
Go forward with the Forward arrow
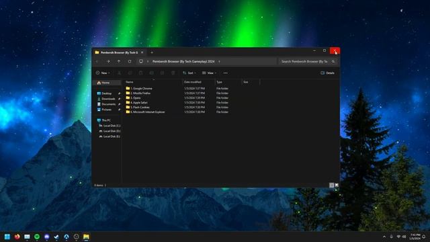[108, 61]
